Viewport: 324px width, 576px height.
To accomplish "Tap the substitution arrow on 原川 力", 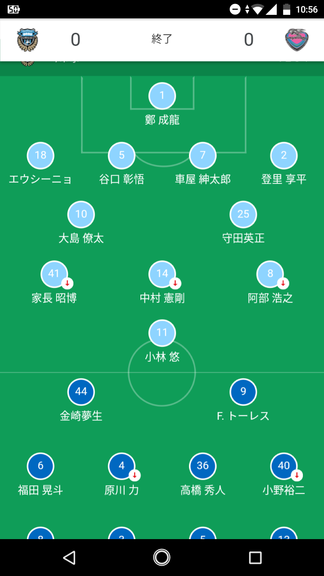I will click(x=135, y=475).
